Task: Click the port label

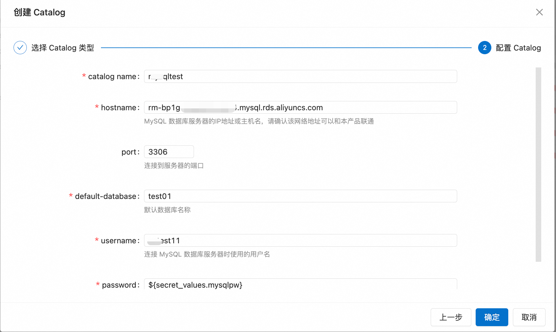Action: (x=130, y=152)
